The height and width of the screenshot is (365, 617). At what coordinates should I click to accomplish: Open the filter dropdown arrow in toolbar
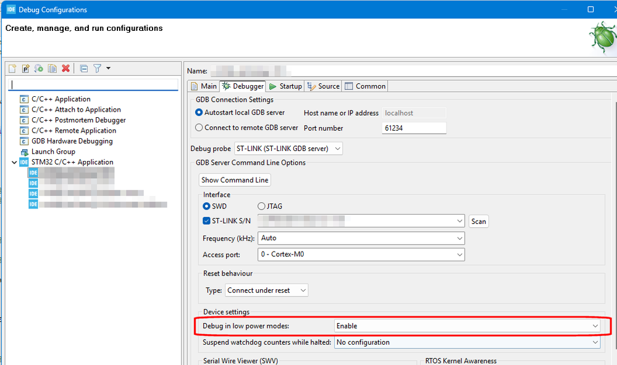108,68
